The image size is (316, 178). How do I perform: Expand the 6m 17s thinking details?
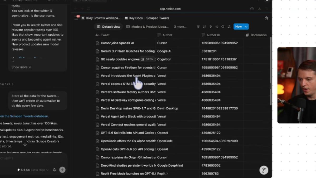[7, 84]
